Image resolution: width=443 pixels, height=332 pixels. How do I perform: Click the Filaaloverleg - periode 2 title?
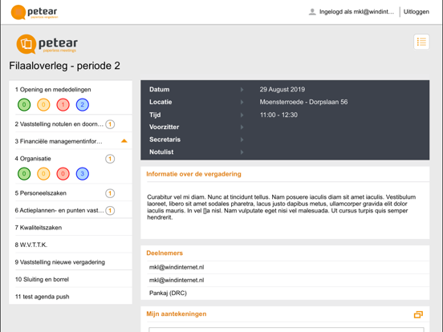pyautogui.click(x=64, y=66)
